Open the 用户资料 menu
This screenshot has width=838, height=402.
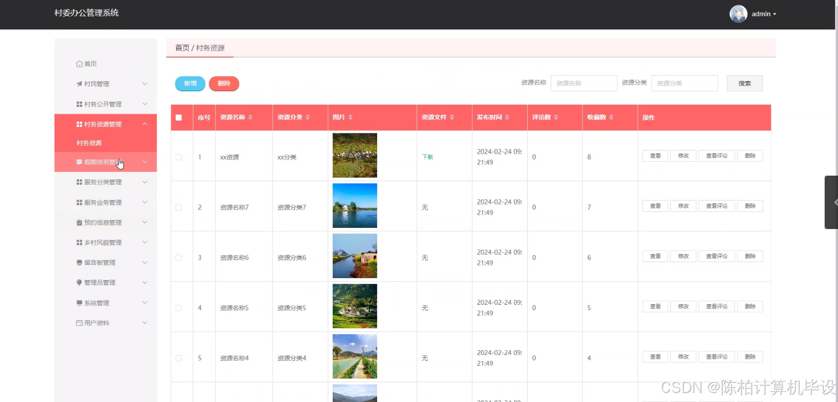(106, 323)
